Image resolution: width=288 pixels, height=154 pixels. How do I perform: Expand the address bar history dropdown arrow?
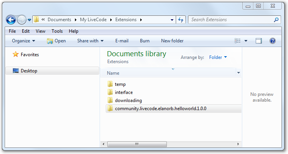172,20
